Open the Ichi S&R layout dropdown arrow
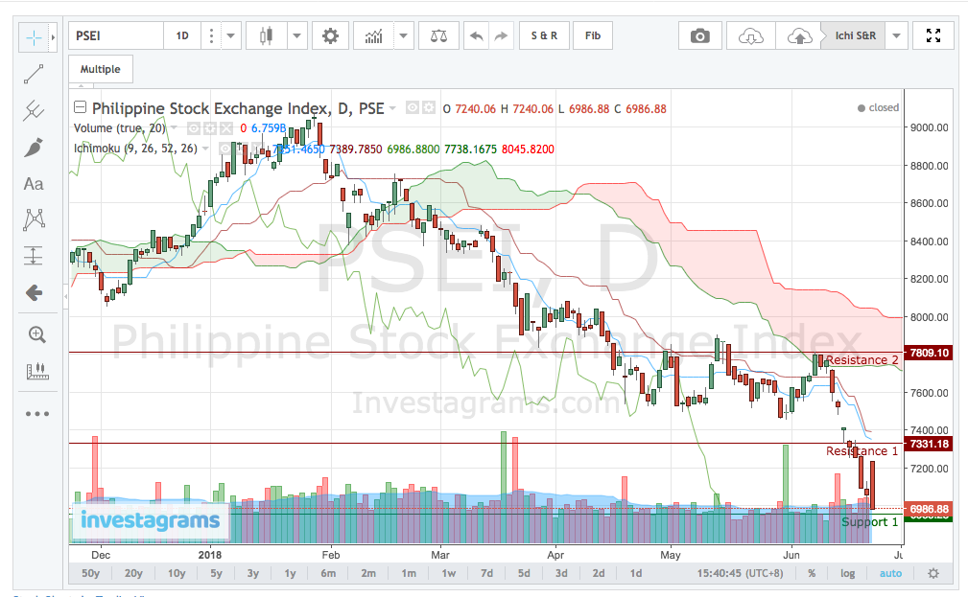The height and width of the screenshot is (597, 968). (895, 35)
